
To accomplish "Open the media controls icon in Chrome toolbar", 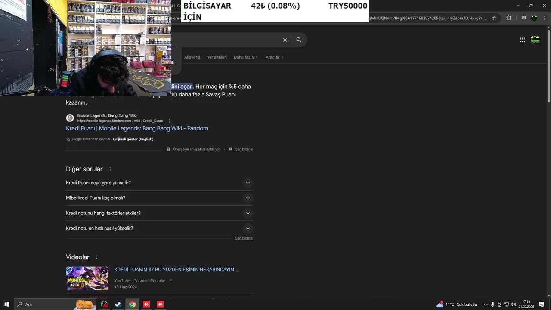I will [524, 18].
